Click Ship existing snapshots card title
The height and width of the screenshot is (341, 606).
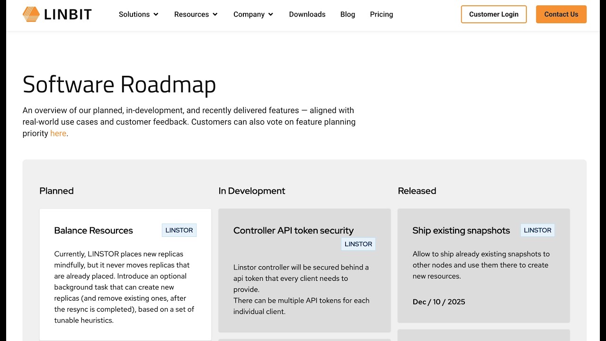(461, 231)
